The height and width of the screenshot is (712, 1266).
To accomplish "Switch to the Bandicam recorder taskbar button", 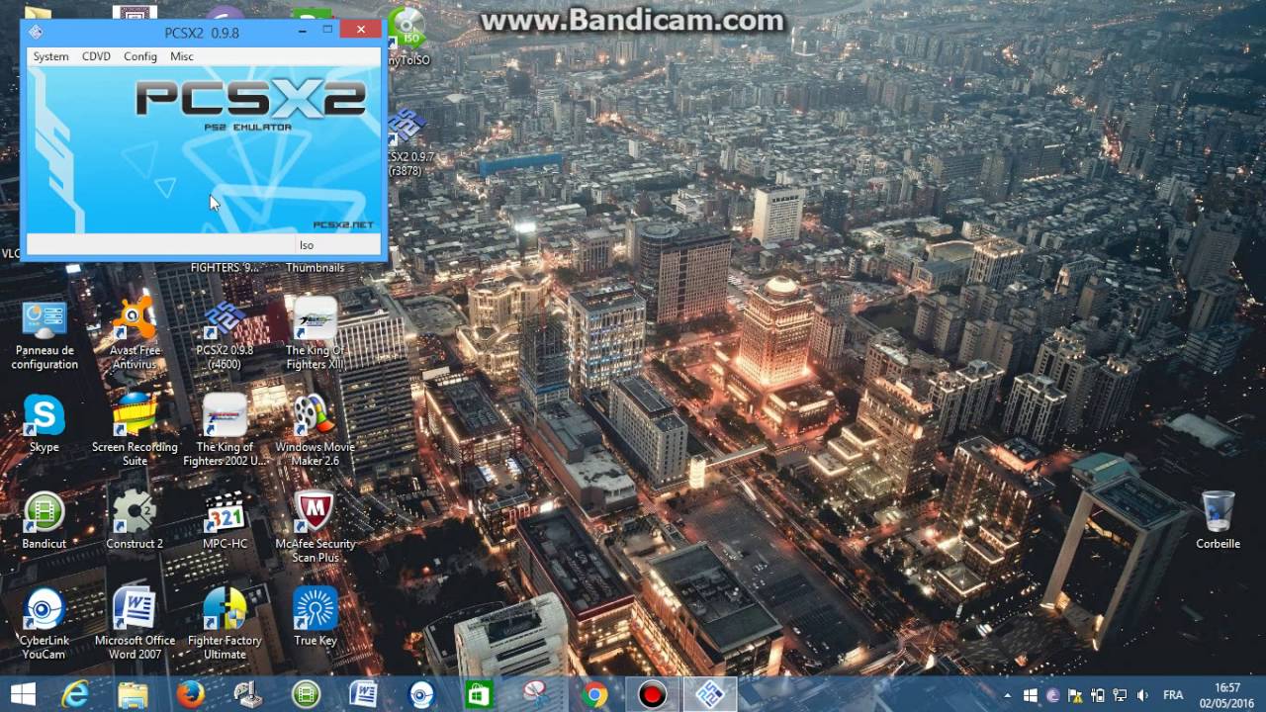I will (652, 694).
